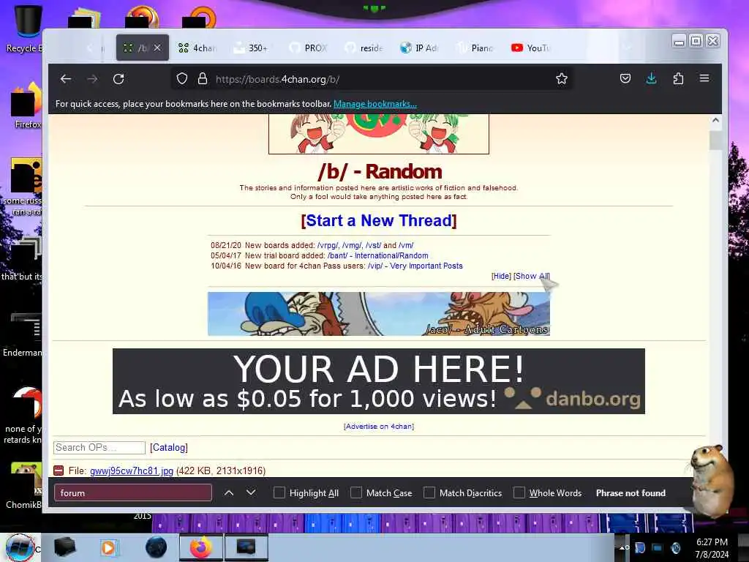
Task: Enable Whole Words checkbox
Action: click(x=519, y=492)
